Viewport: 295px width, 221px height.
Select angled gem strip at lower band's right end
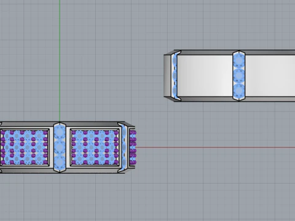click(123, 147)
